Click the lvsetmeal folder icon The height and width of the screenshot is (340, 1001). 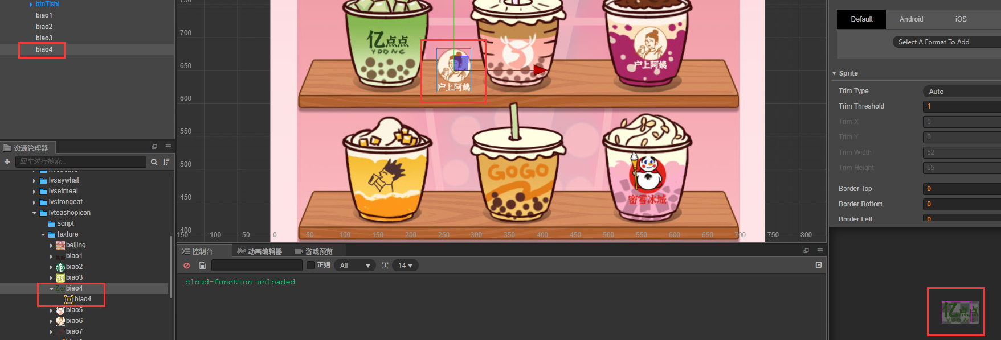(x=43, y=192)
